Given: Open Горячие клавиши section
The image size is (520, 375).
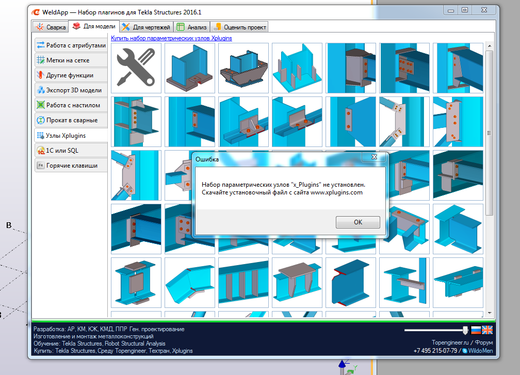Looking at the screenshot, I should 71,165.
